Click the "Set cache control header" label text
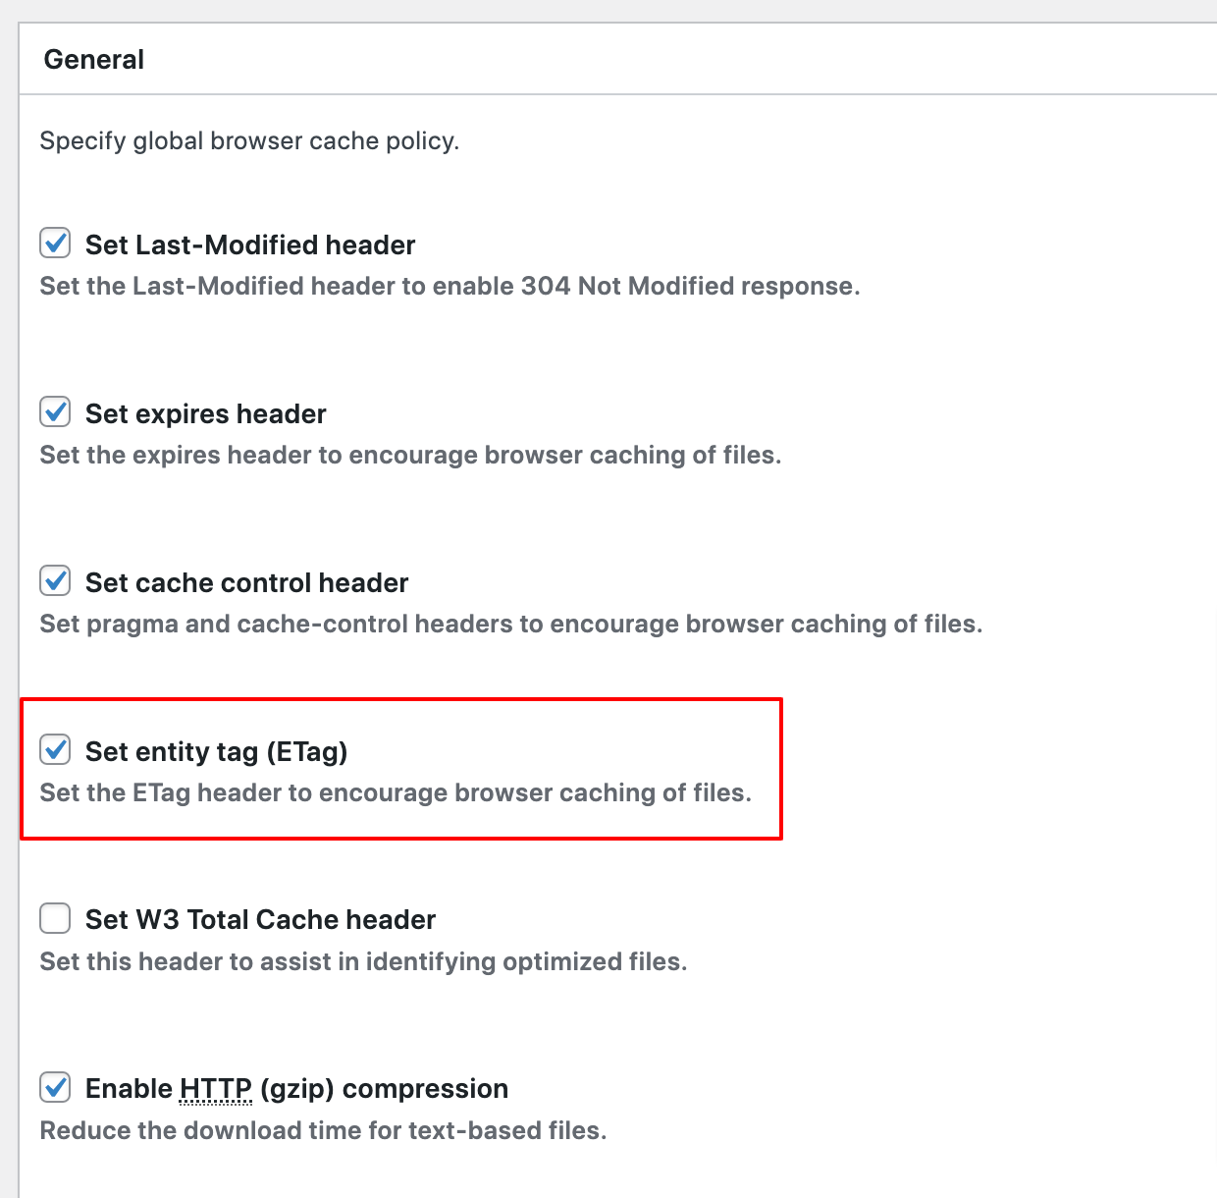1217x1198 pixels. coord(246,582)
